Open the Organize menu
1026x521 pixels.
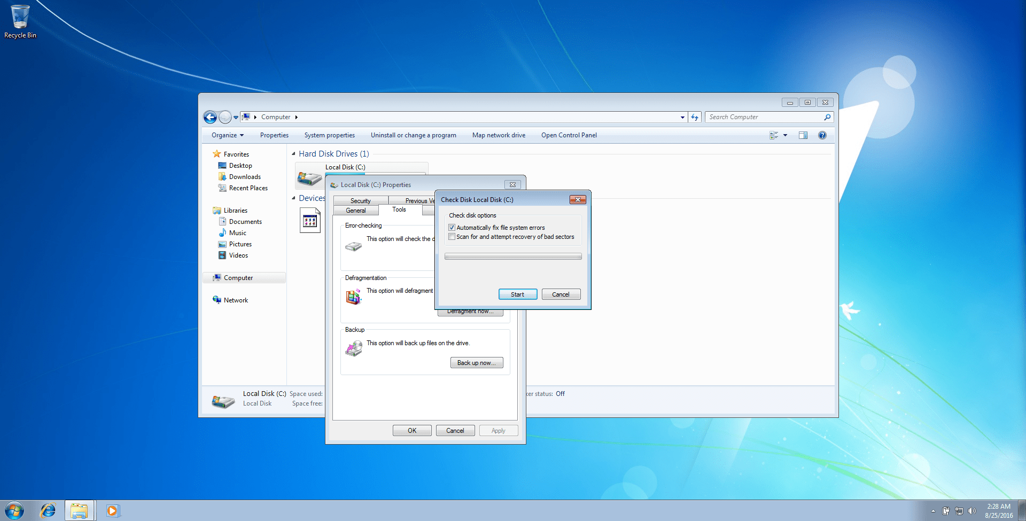(228, 135)
